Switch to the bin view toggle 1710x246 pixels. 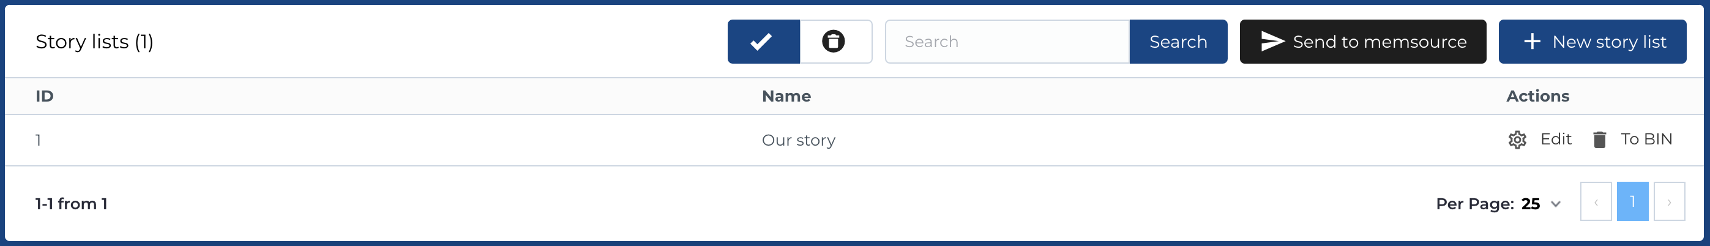pyautogui.click(x=834, y=42)
